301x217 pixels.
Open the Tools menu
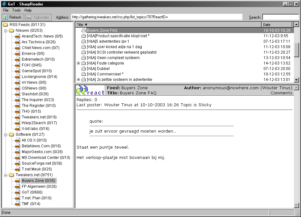pyautogui.click(x=16, y=10)
